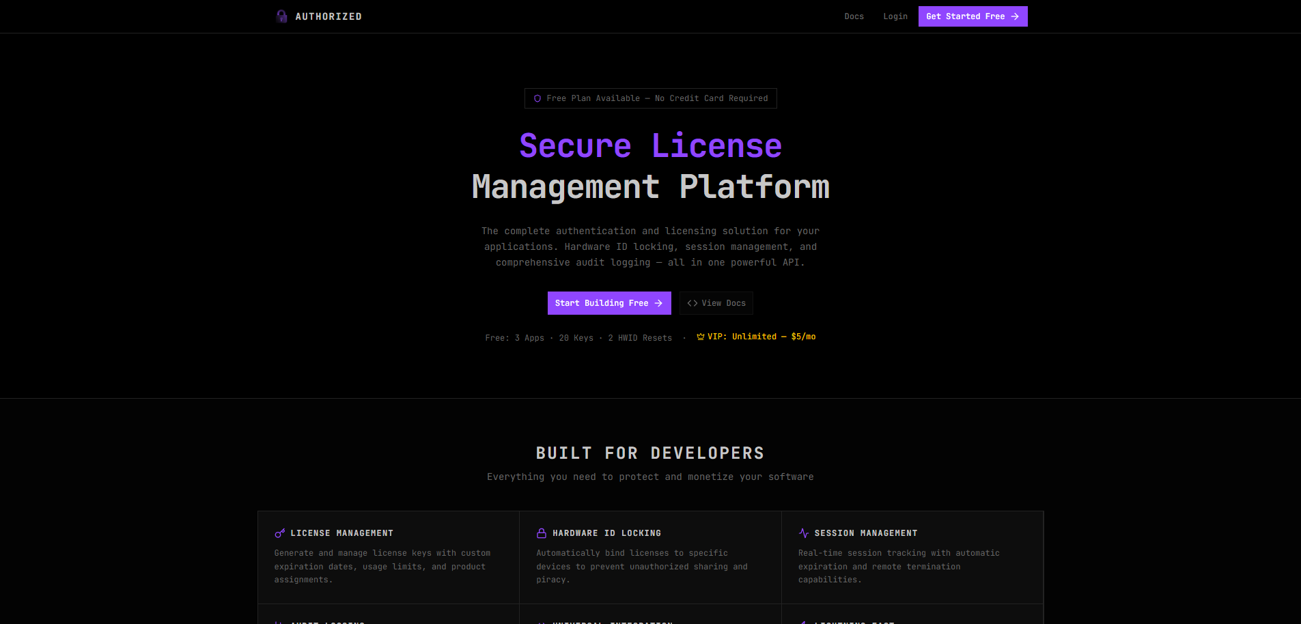Open Docs from the navigation bar

854,16
